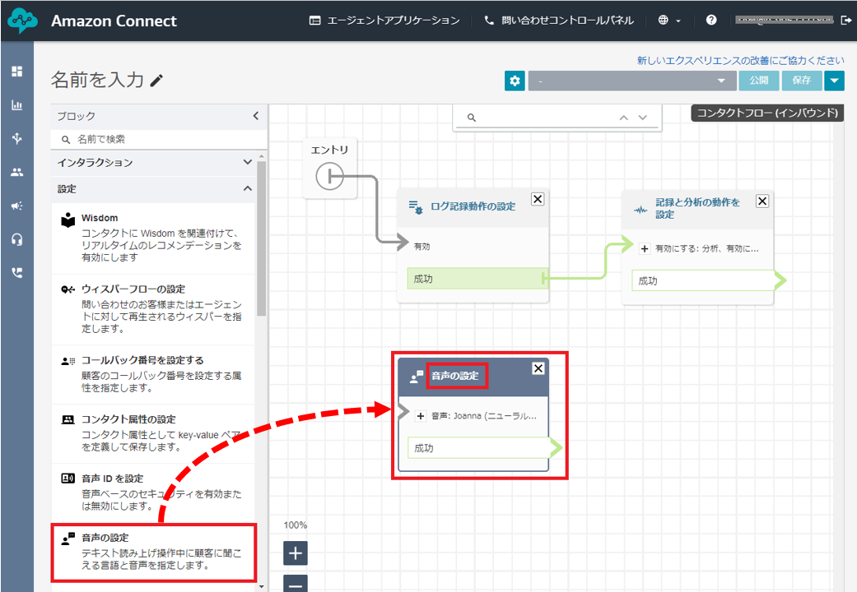Screen dimensions: 857x592
Task: Close the 記録と分析の動作を設定 block
Action: (x=762, y=201)
